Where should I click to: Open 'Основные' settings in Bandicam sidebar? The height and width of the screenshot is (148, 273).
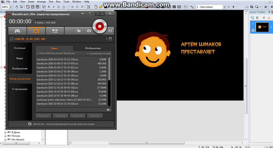(20, 48)
